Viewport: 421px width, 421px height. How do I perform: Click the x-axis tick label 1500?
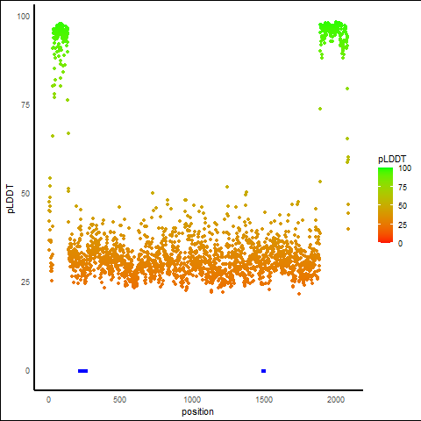point(264,399)
